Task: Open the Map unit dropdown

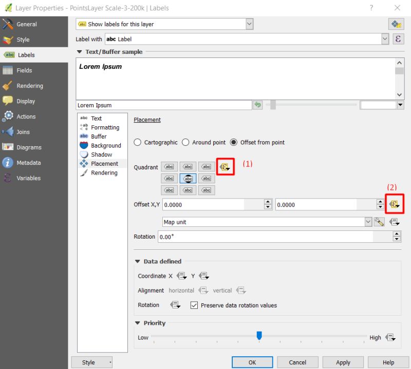Action: click(368, 221)
